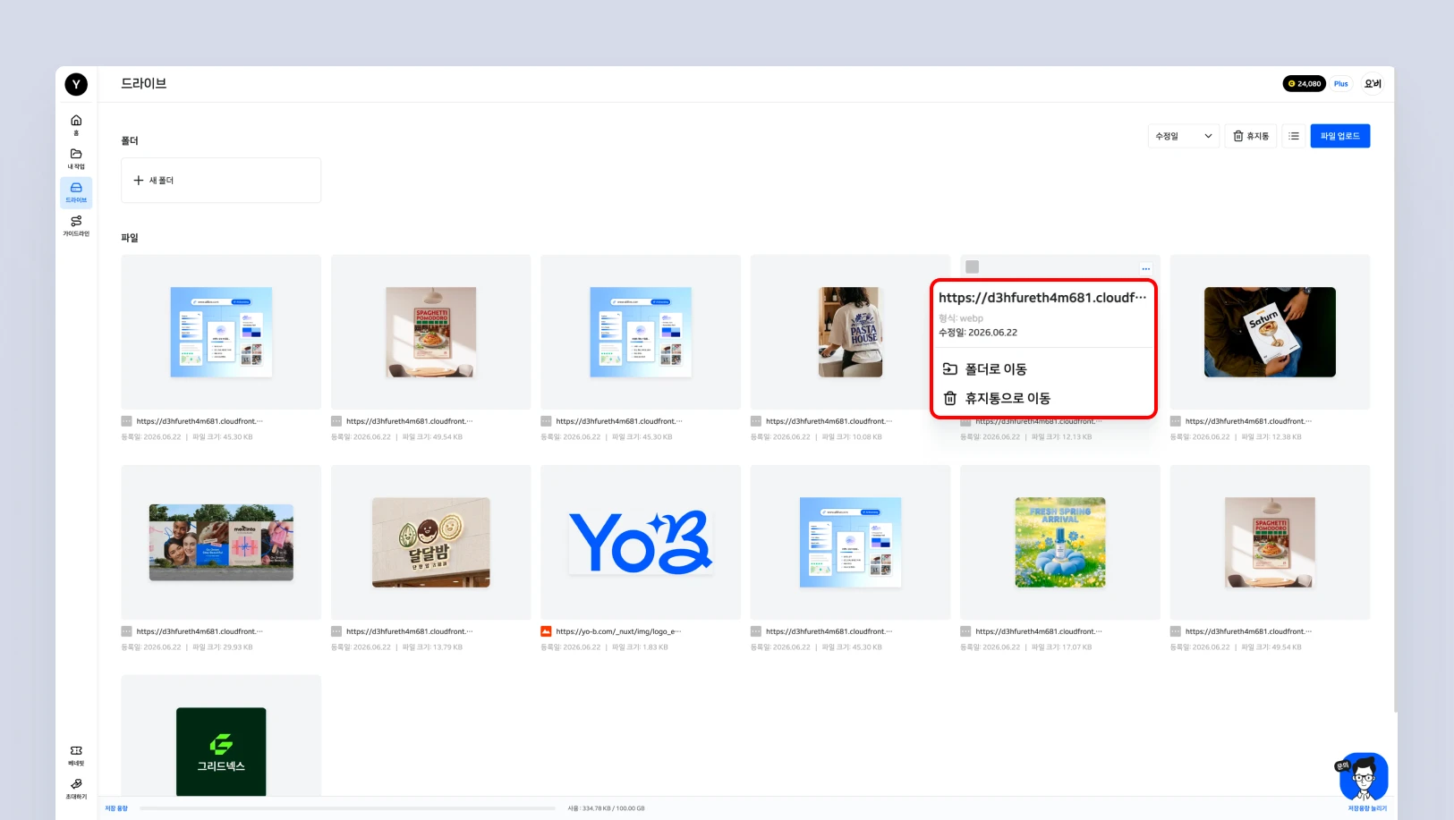
Task: Tick the selection checkbox on the open file card
Action: 973,266
